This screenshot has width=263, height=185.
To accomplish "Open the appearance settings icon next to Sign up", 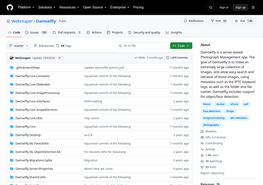I will pyautogui.click(x=253, y=7).
